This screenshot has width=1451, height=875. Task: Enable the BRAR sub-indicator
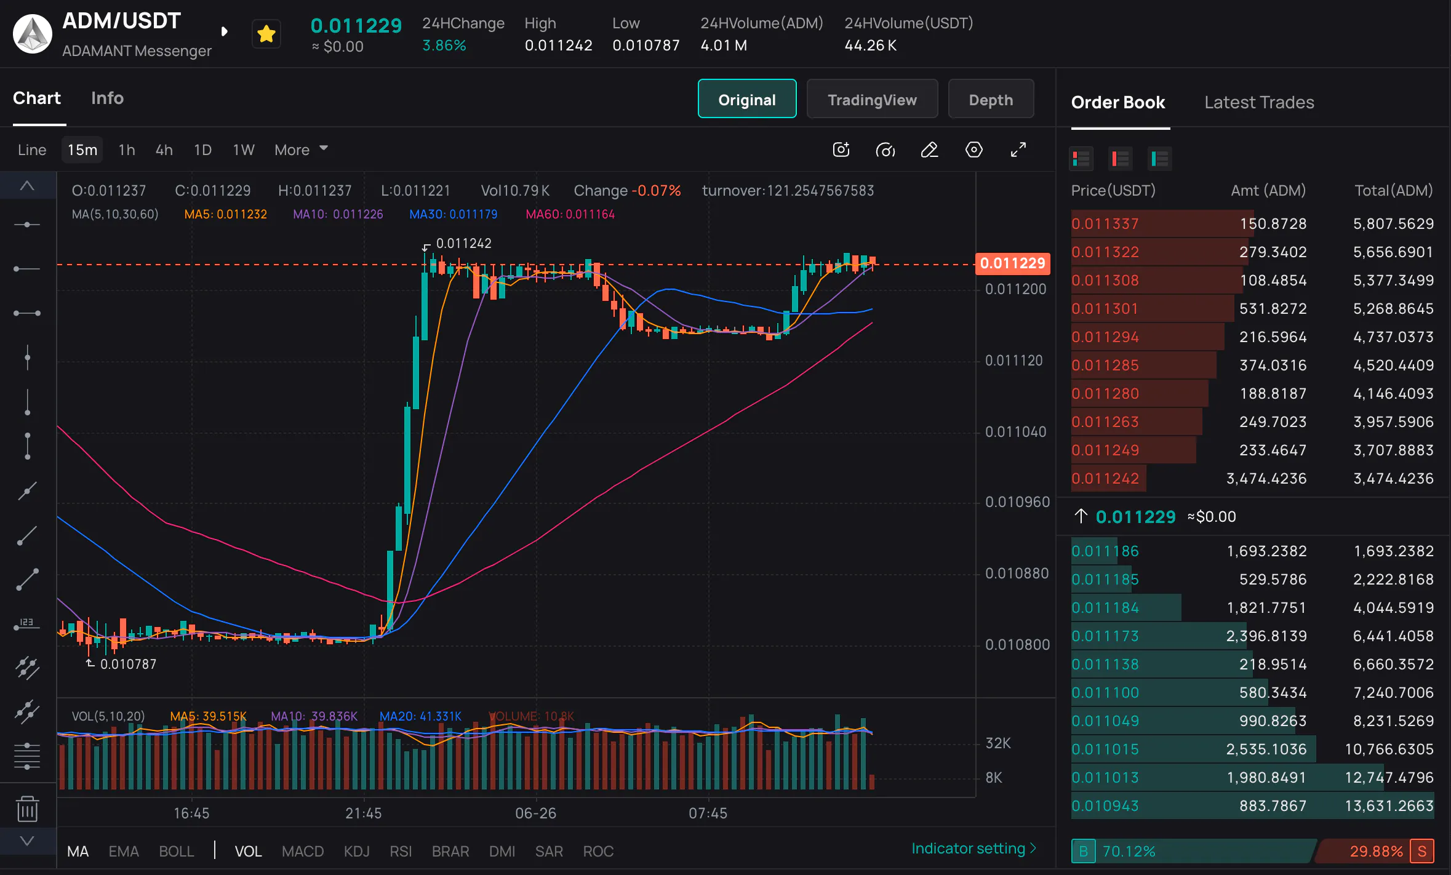click(450, 851)
